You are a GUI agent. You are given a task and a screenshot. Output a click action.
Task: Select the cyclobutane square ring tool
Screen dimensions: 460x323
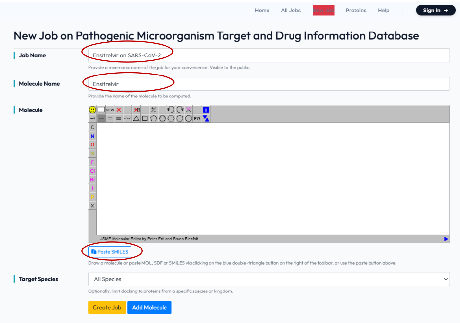coord(145,118)
